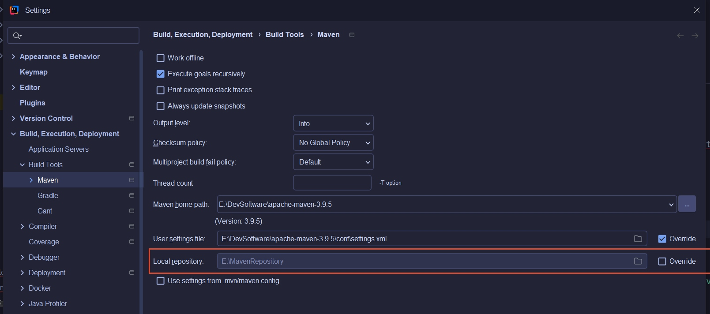This screenshot has height=314, width=710.
Task: Open the Checksum policy dropdown
Action: pyautogui.click(x=333, y=142)
